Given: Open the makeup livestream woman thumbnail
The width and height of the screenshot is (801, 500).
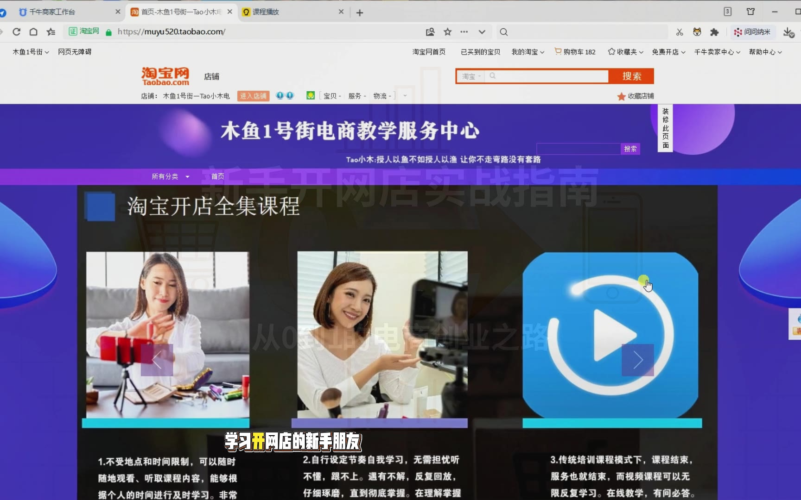Looking at the screenshot, I should pyautogui.click(x=168, y=335).
